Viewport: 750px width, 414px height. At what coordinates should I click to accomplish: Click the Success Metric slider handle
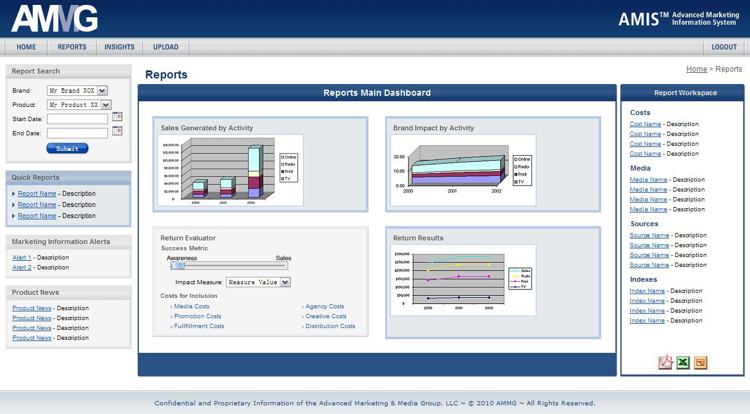pos(178,266)
